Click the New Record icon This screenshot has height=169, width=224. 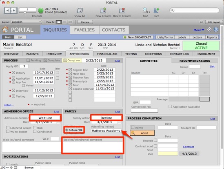pos(103,11)
